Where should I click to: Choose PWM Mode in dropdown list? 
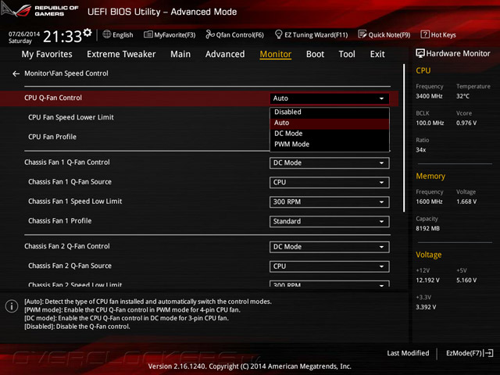[x=330, y=145]
